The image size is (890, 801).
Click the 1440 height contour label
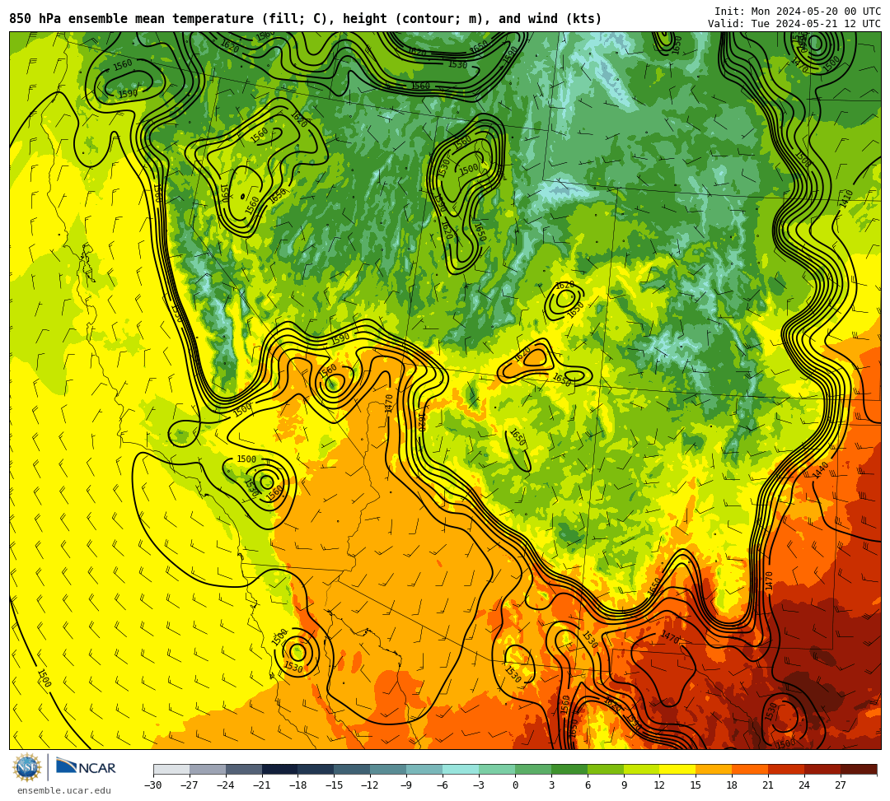click(x=822, y=470)
